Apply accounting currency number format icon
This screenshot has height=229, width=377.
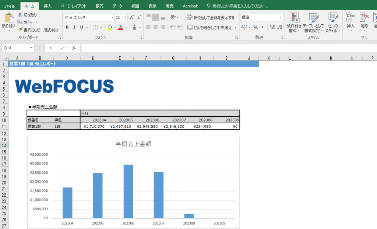coord(244,27)
